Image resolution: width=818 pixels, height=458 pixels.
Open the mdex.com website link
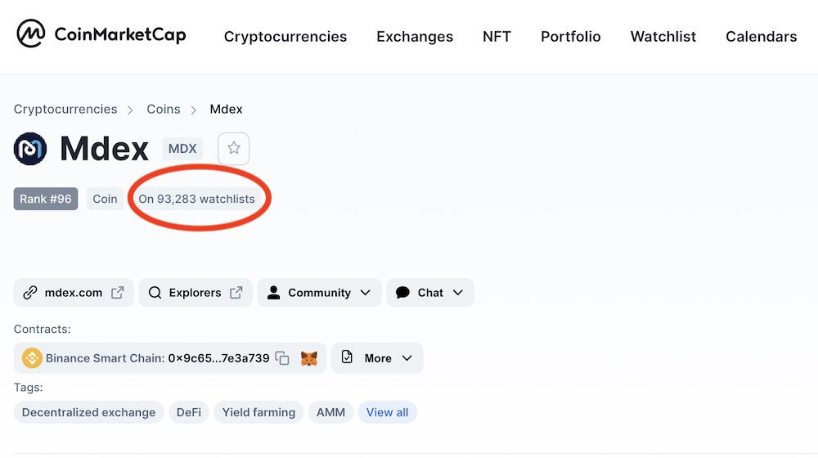tap(74, 293)
